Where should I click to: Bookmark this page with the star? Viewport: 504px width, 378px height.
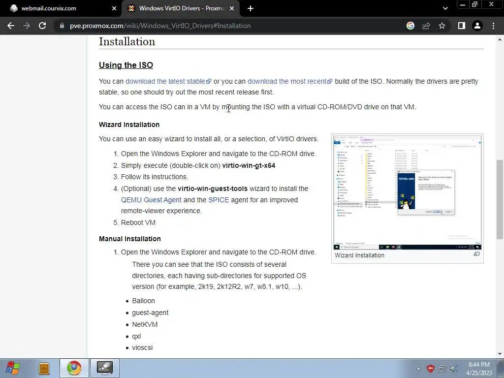442,26
